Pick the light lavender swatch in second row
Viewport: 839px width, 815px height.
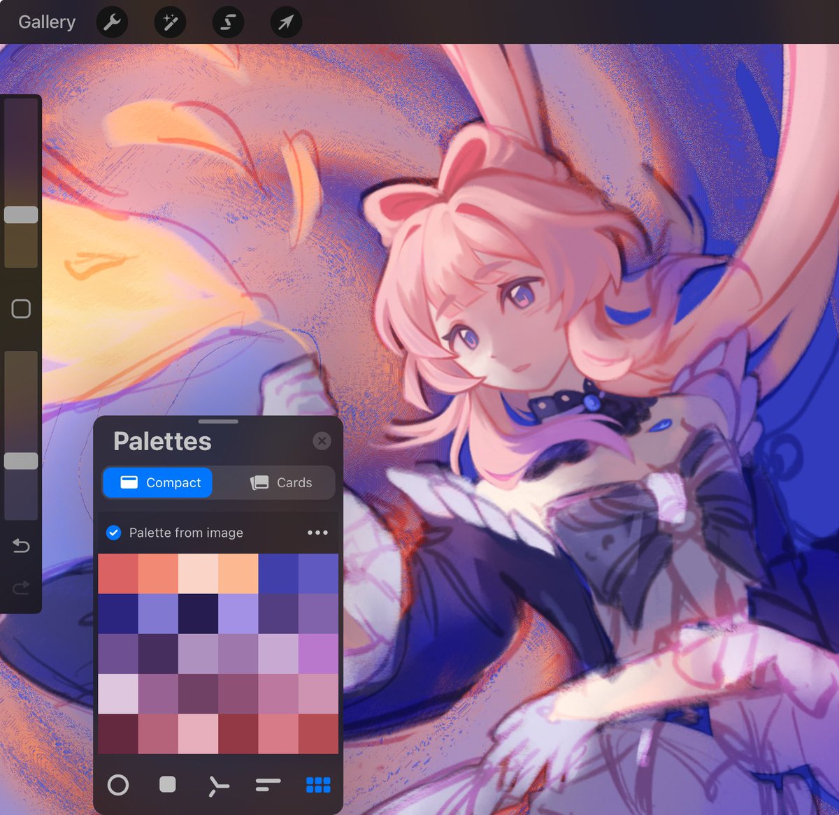(238, 614)
